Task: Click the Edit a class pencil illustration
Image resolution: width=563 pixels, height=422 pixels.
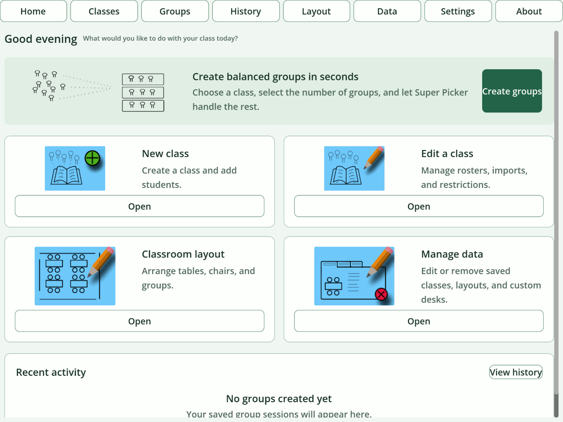Action: pos(354,168)
